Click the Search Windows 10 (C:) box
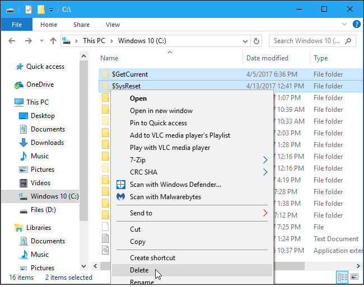Viewport: 364px width, 287px height. pyautogui.click(x=308, y=41)
